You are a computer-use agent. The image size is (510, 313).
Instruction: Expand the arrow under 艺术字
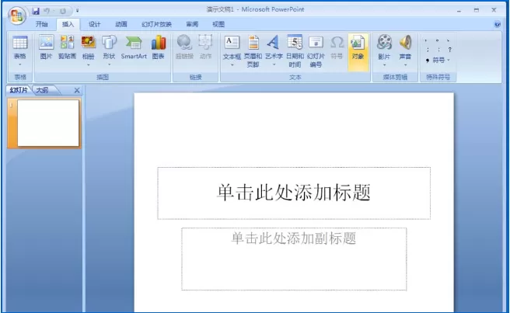[x=274, y=64]
